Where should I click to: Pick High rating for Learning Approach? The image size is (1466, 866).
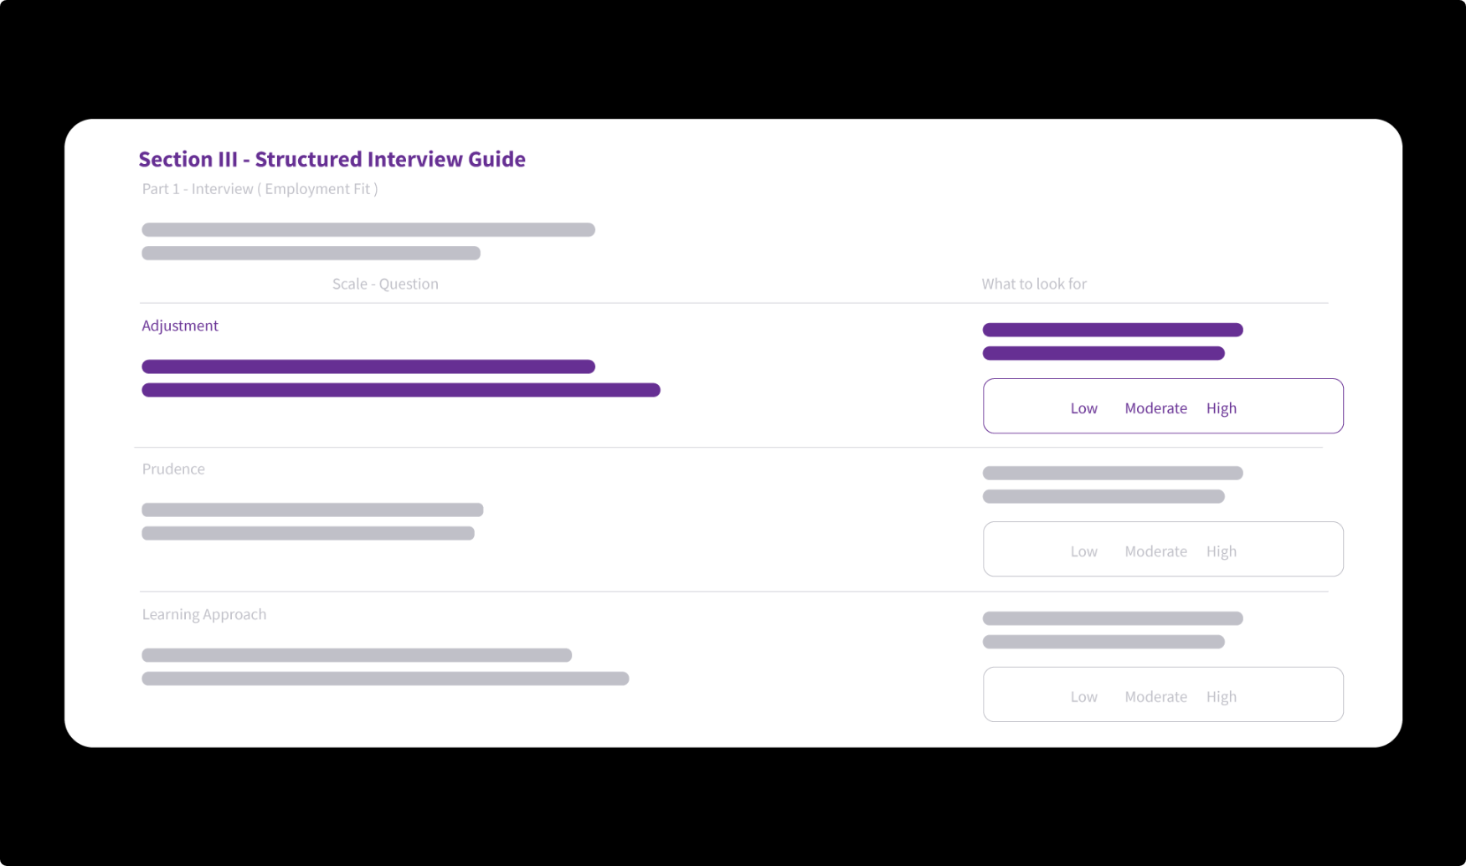pyautogui.click(x=1221, y=697)
